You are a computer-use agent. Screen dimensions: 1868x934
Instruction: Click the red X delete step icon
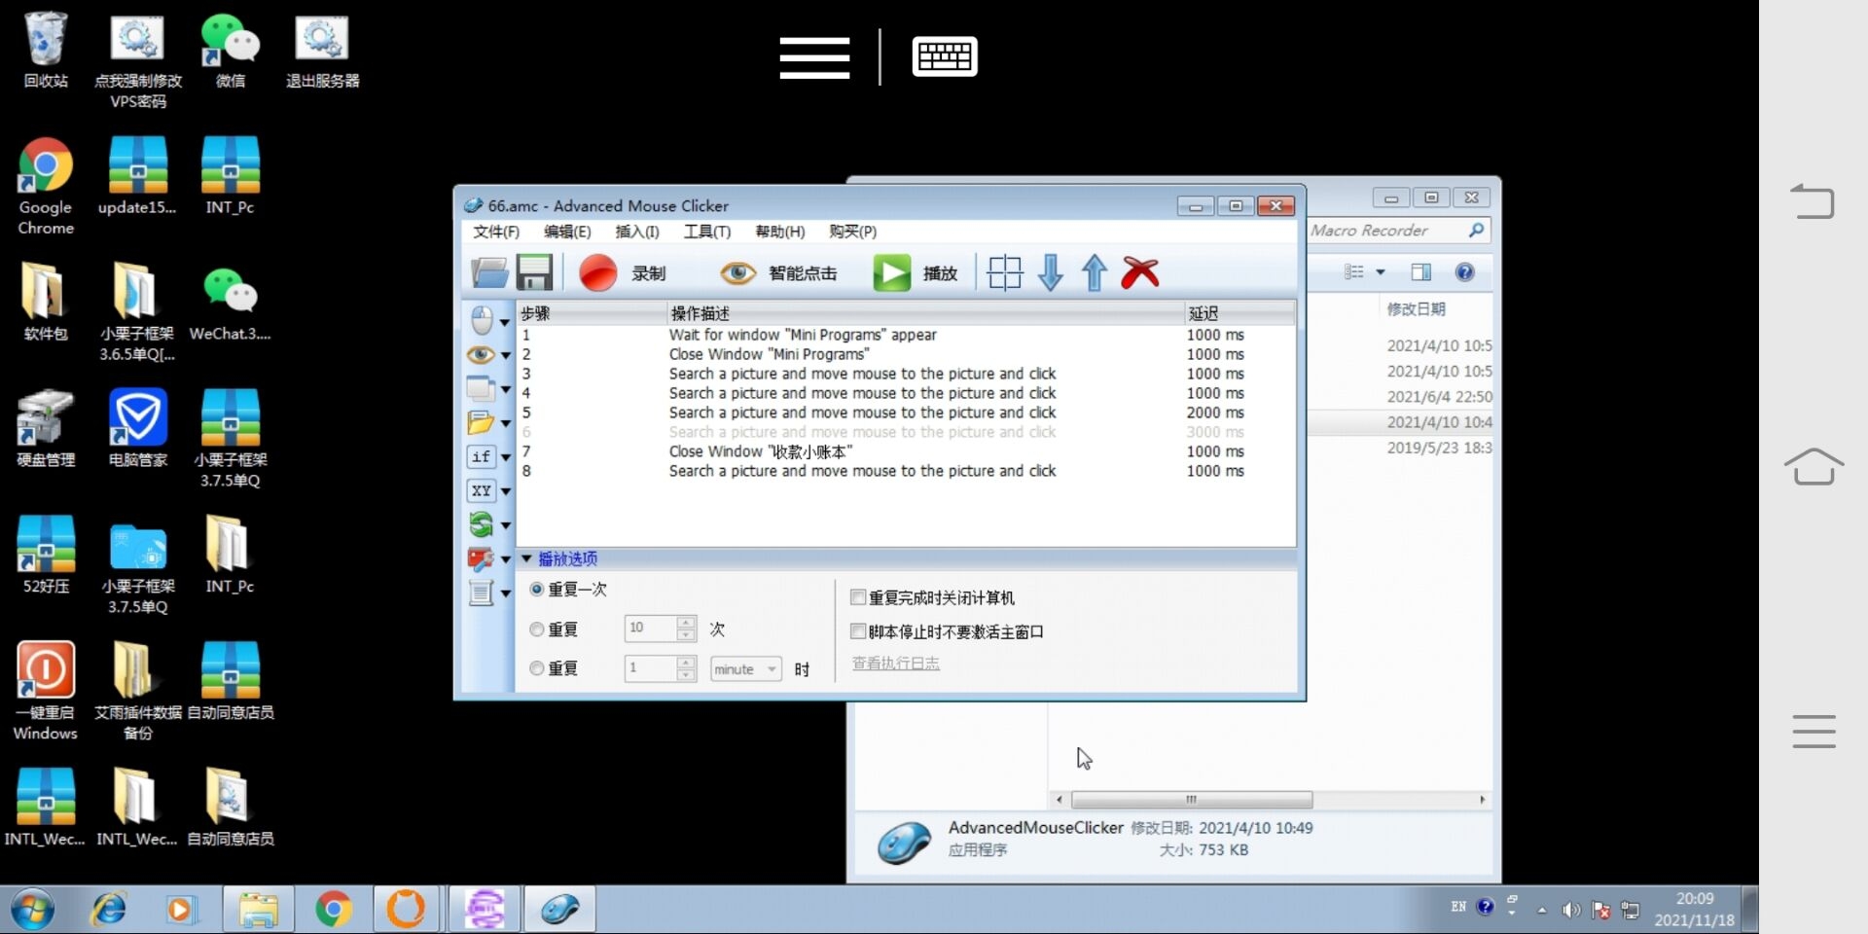pos(1139,273)
